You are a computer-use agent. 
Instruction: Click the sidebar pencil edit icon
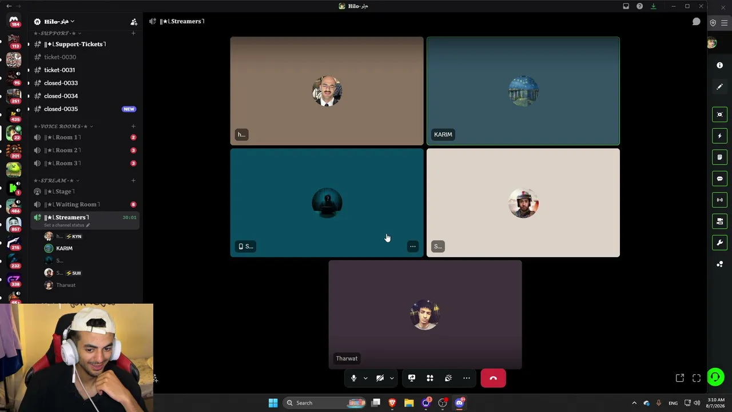point(719,87)
